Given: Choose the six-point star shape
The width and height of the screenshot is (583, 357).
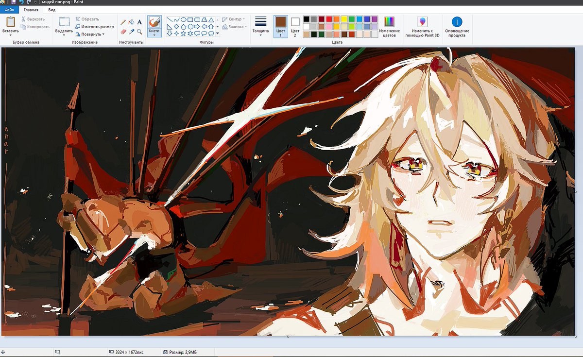Looking at the screenshot, I should coord(190,34).
